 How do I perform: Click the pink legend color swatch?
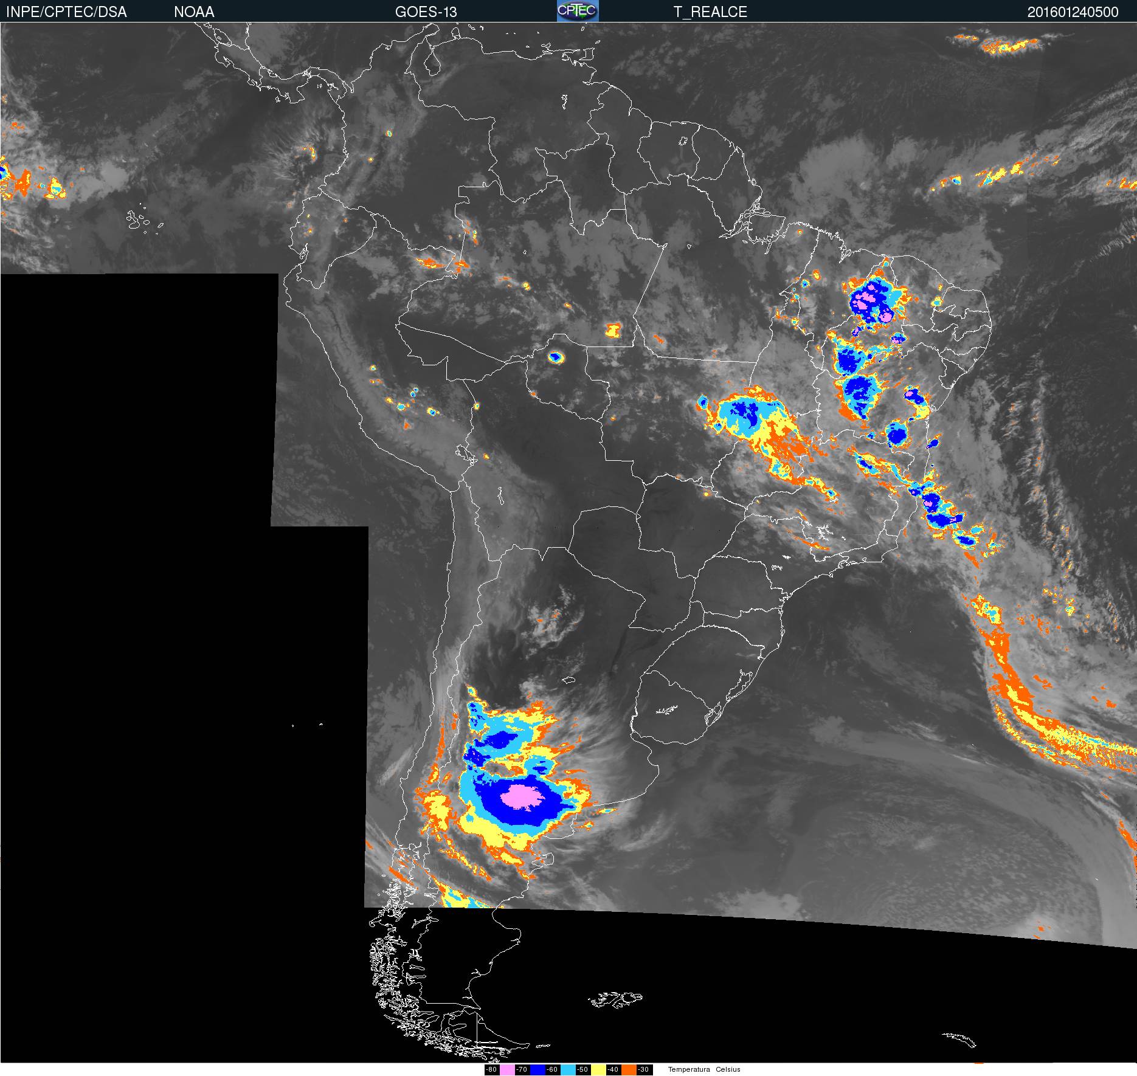(x=507, y=1070)
